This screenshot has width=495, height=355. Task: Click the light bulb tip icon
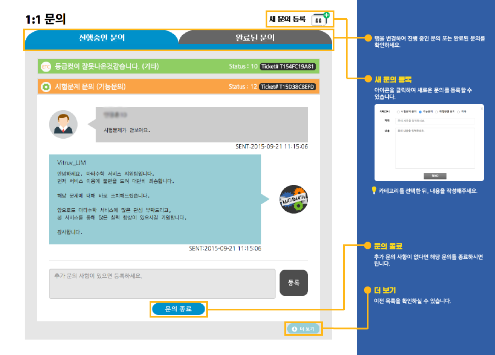(x=374, y=191)
